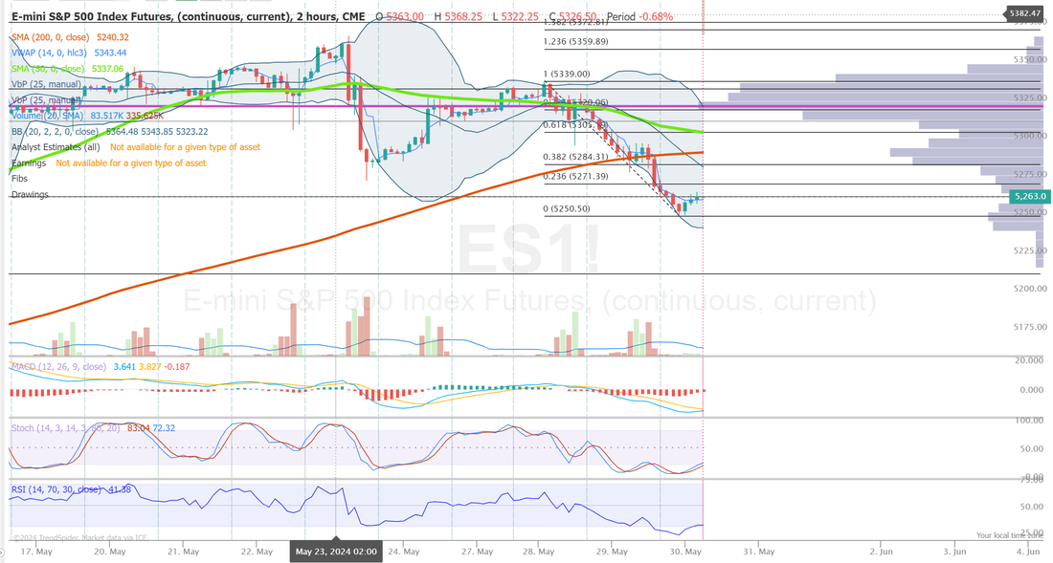Click the 5225.00 price axis label
Screen dimensions: 1053x563
(x=1030, y=250)
